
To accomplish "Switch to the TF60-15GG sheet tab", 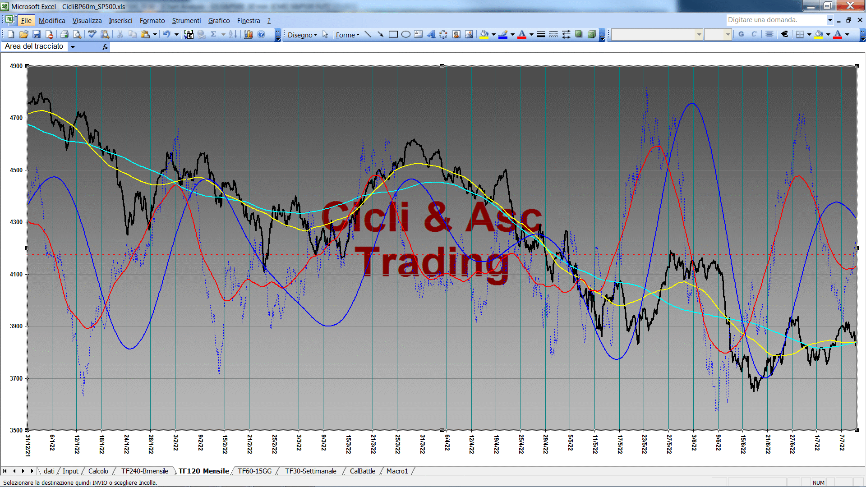I will (254, 471).
